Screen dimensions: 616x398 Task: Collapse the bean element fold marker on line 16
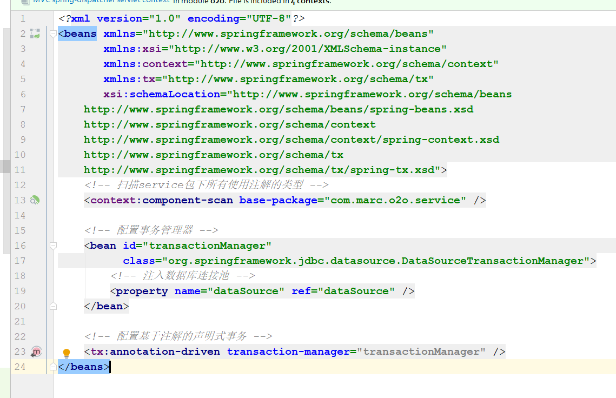tap(54, 246)
